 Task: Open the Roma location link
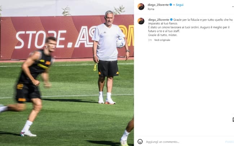pyautogui.click(x=151, y=9)
